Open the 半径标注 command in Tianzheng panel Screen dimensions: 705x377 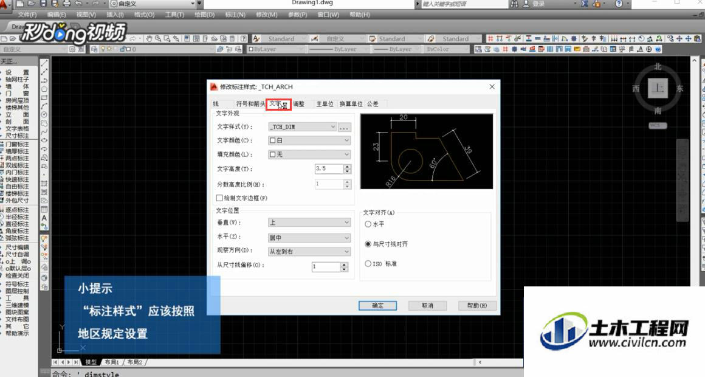pyautogui.click(x=16, y=217)
